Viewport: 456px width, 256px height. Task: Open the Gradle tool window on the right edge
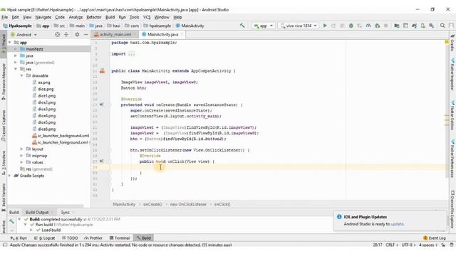click(x=452, y=43)
